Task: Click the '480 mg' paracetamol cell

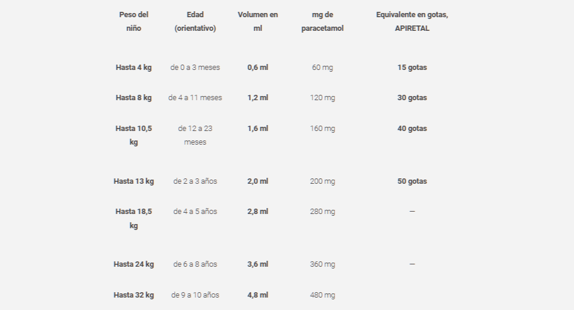Action: 322,295
